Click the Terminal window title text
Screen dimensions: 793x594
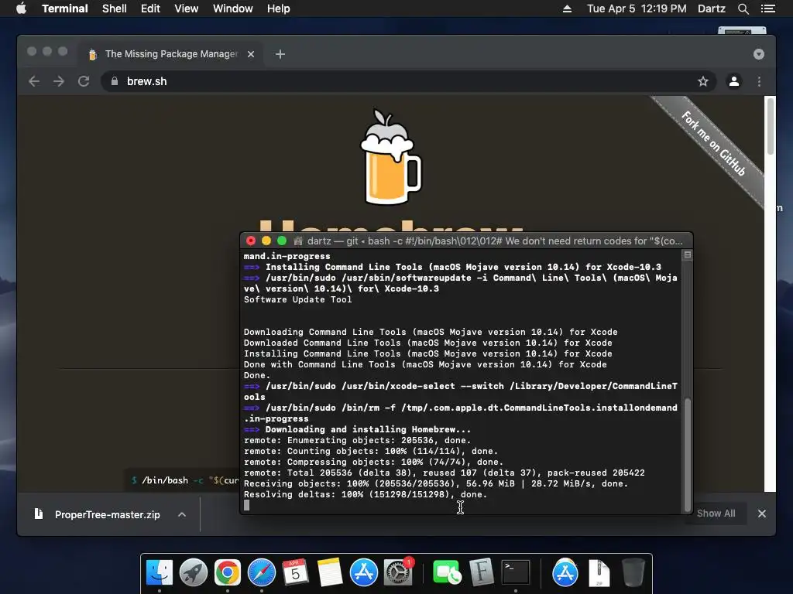tap(494, 241)
